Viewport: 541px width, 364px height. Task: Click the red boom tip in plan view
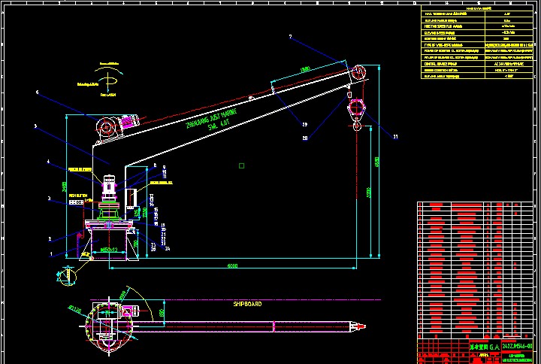coord(358,326)
